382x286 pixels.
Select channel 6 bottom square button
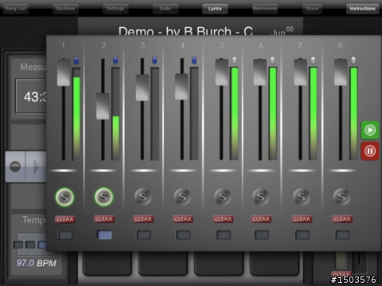coord(262,235)
